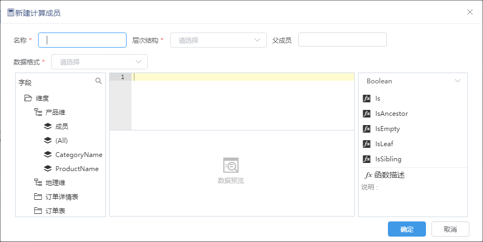Click line 1 of the expression editor
The width and height of the screenshot is (483, 242).
tap(243, 77)
